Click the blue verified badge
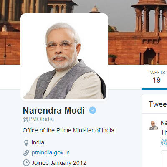This screenshot has width=167, height=167. [x=93, y=110]
